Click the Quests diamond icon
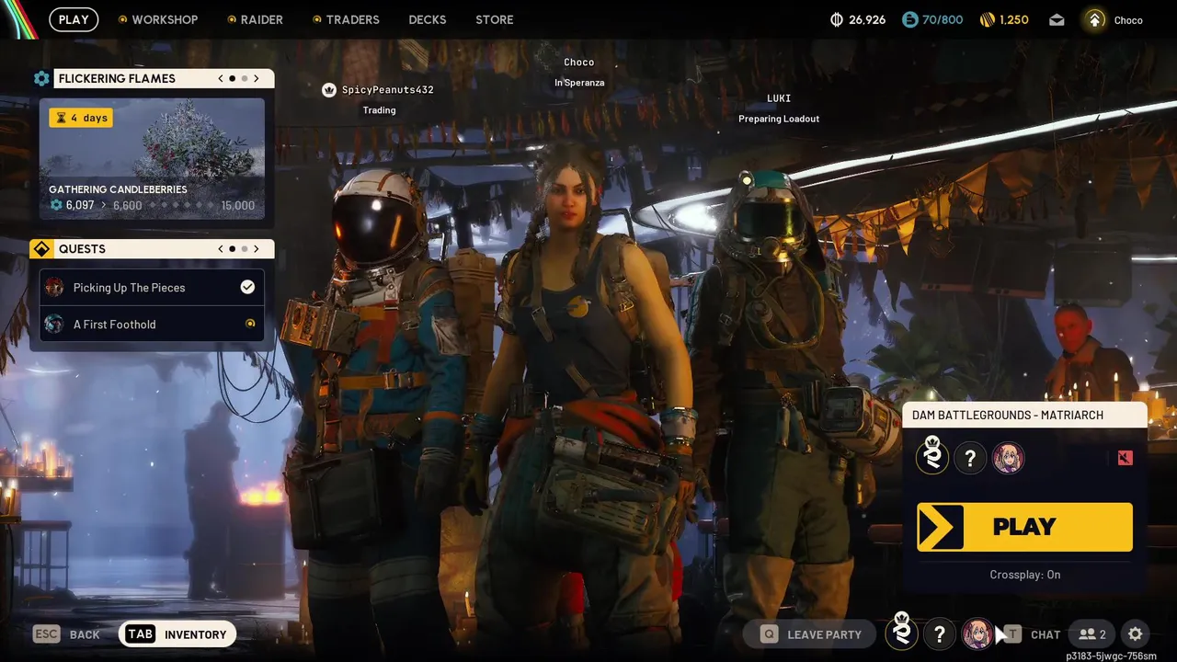Image resolution: width=1177 pixels, height=662 pixels. coord(41,249)
